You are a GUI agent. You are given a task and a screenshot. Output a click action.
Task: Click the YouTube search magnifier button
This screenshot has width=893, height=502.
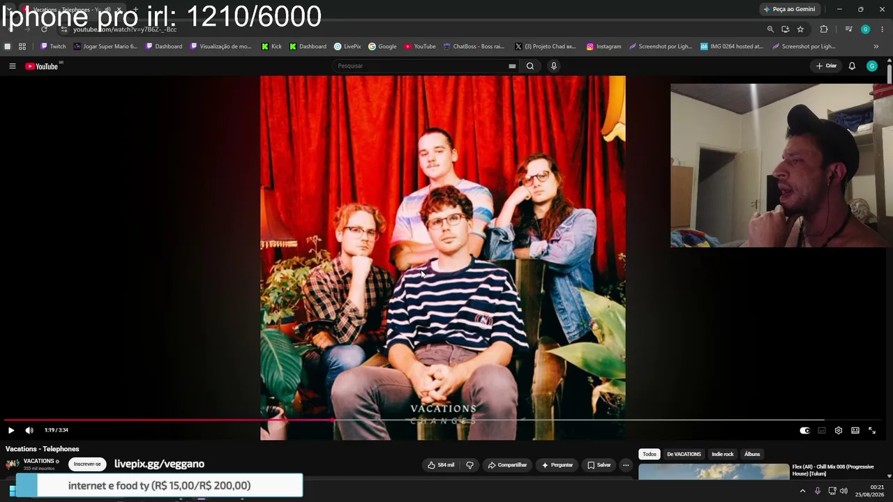[x=530, y=66]
